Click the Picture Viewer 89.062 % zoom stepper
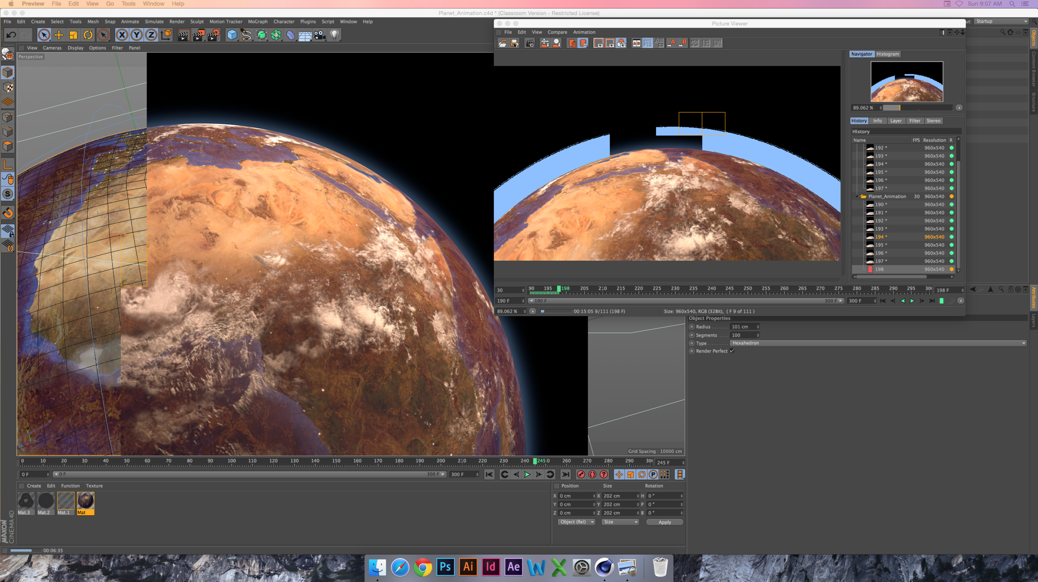 (x=525, y=311)
